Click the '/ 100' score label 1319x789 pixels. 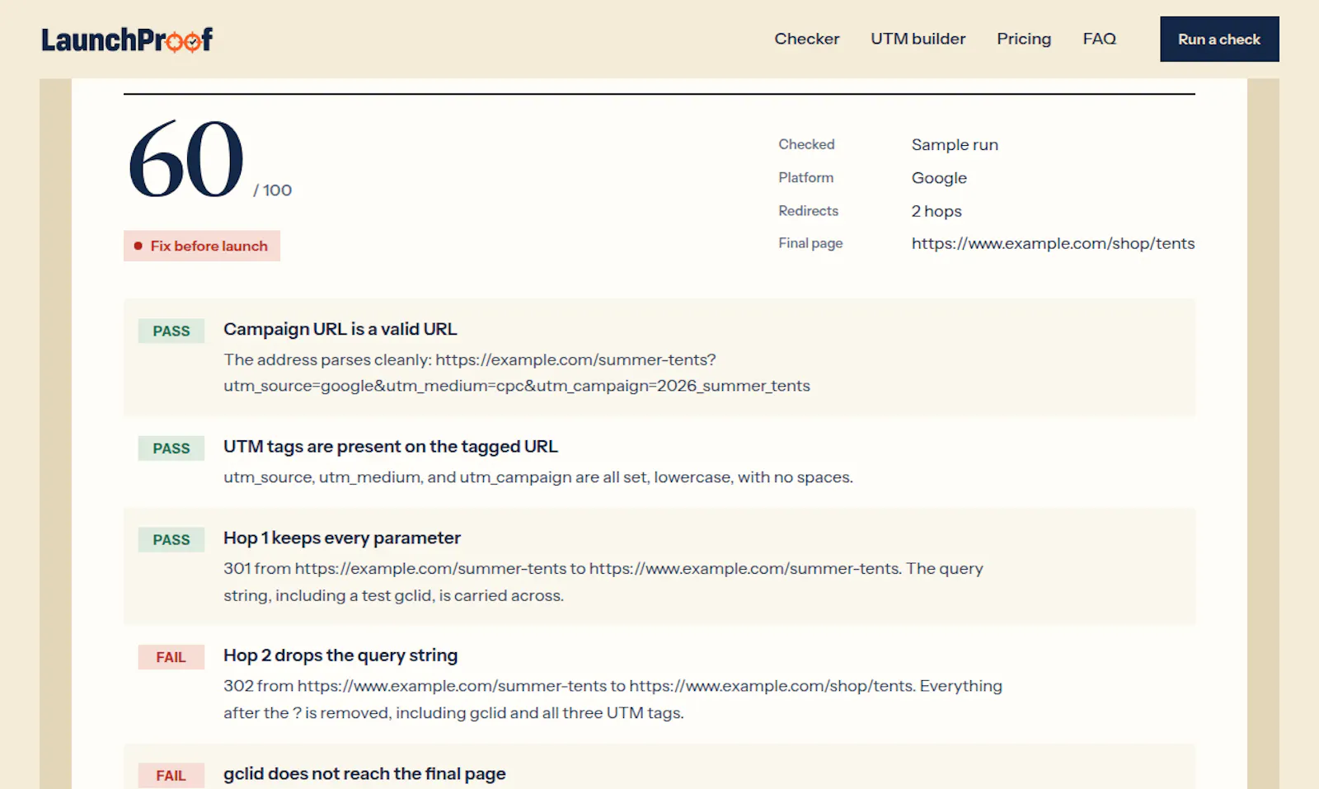[273, 190]
